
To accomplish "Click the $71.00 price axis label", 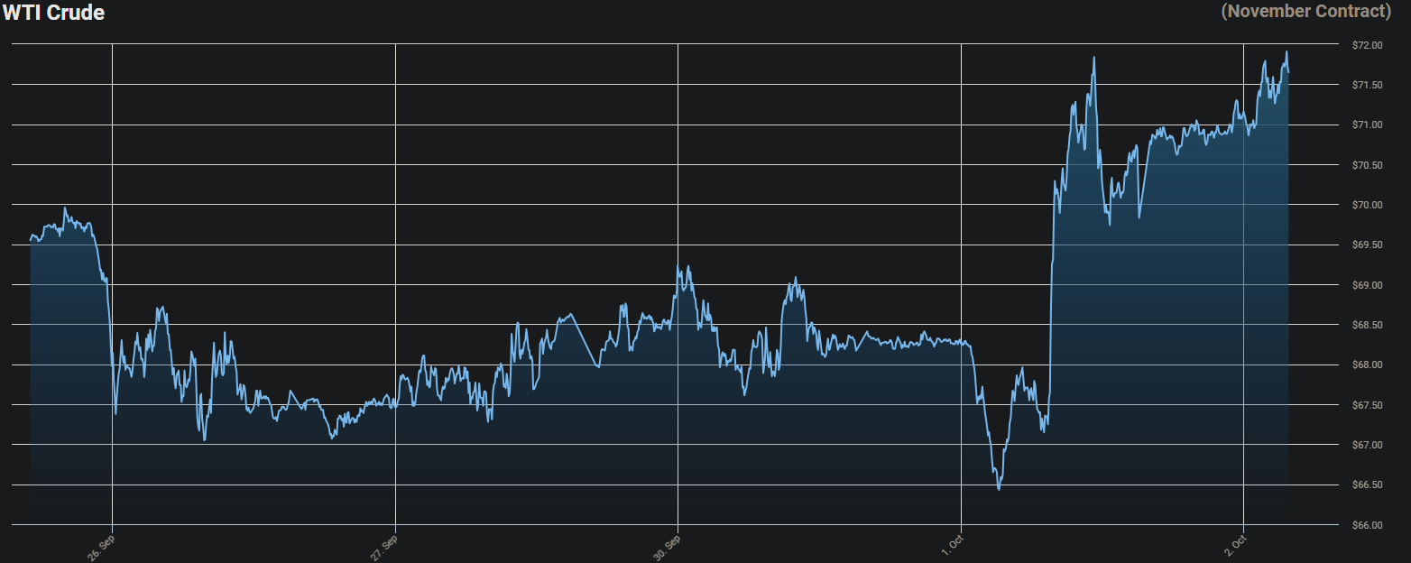I will [x=1368, y=125].
